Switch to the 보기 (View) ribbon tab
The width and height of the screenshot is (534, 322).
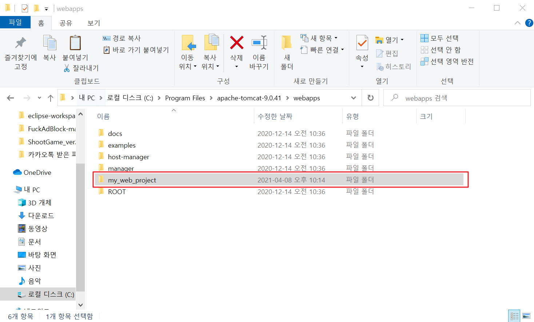point(93,23)
